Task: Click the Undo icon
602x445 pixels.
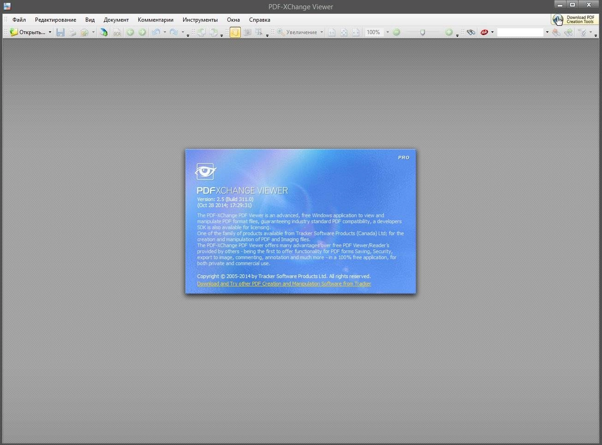Action: pos(156,32)
